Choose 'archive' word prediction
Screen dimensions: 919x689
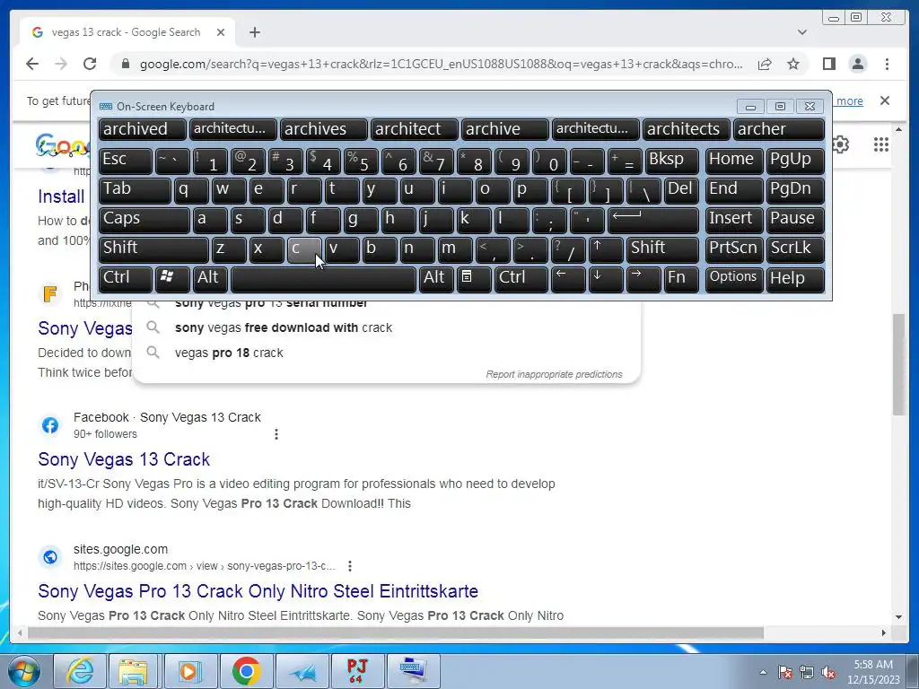point(504,129)
